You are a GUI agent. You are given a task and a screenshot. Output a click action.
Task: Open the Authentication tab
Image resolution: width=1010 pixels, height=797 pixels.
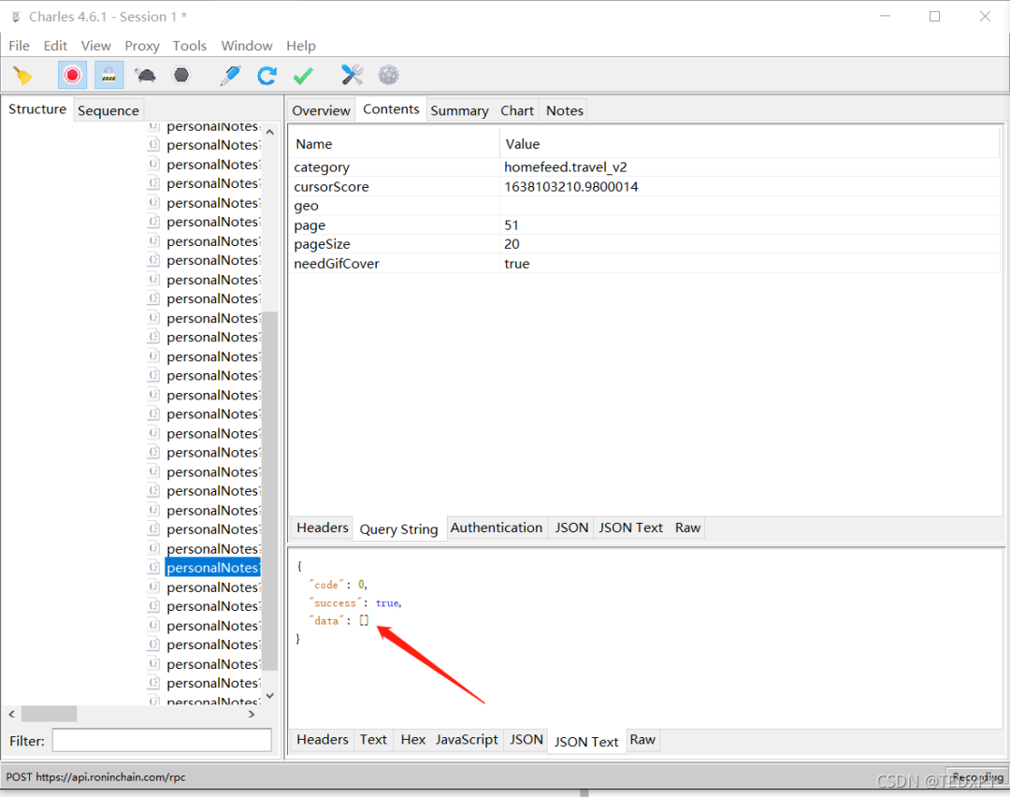tap(496, 528)
